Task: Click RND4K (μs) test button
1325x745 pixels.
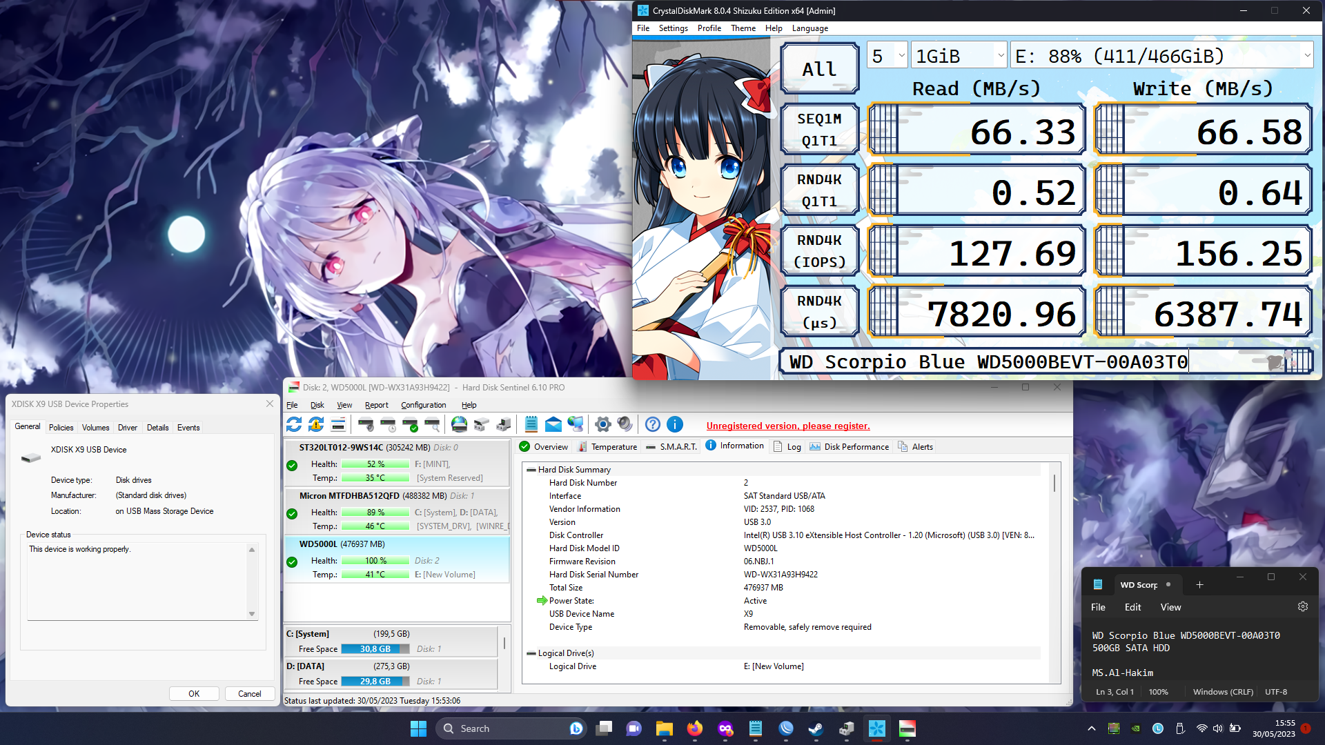Action: pyautogui.click(x=820, y=311)
